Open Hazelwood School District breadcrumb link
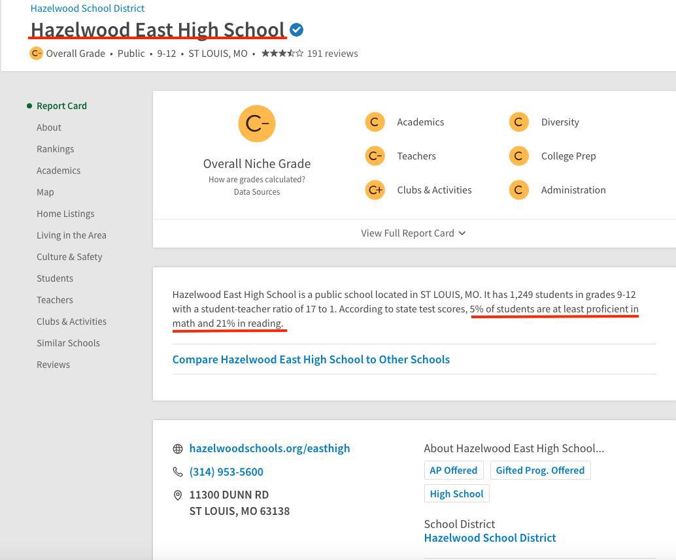676x560 pixels. point(88,8)
